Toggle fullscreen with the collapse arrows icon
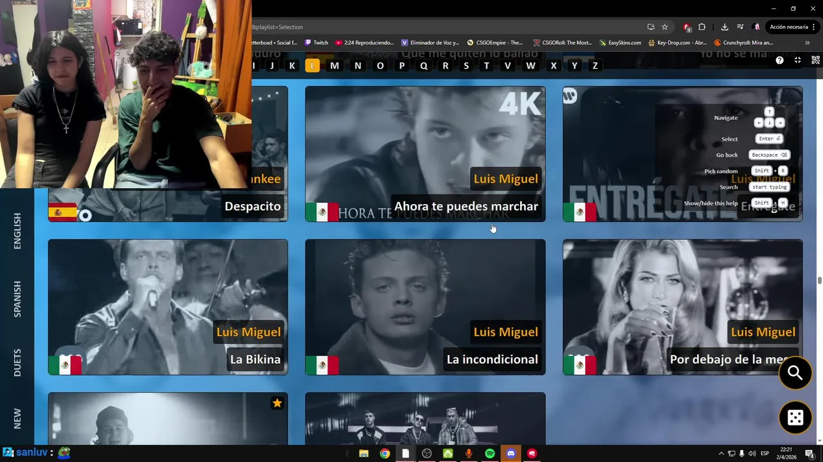Viewport: 823px width, 462px height. tap(797, 60)
